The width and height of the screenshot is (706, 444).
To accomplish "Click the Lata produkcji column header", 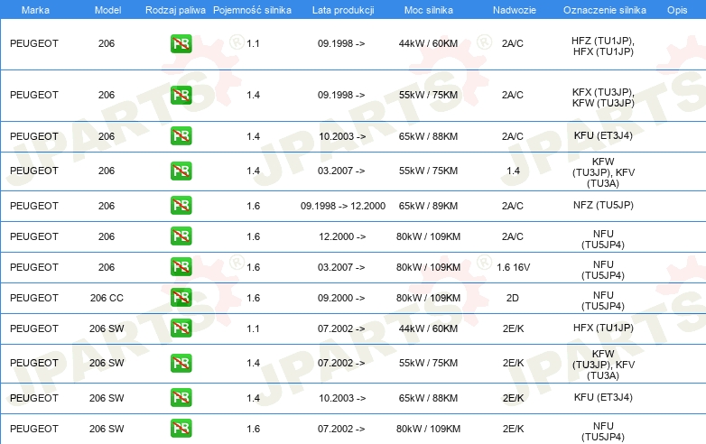I will coord(343,10).
